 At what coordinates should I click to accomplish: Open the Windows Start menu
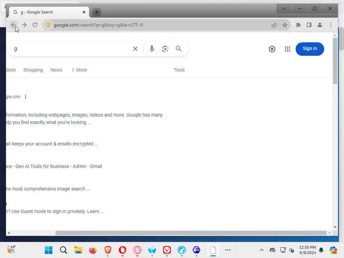[48, 250]
